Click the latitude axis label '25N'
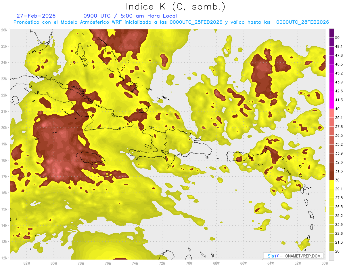 (x=4, y=46)
